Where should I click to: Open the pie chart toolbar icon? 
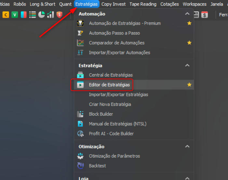pyautogui.click(x=41, y=15)
